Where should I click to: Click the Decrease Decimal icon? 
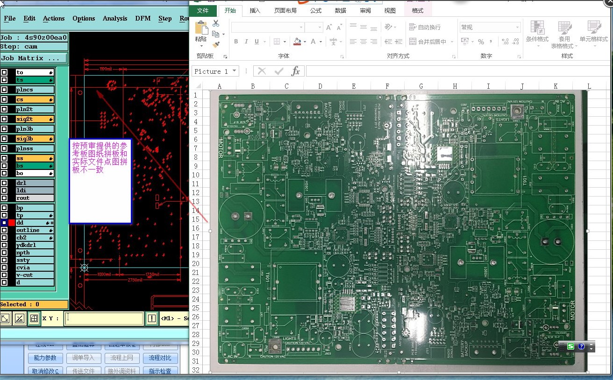pos(515,42)
